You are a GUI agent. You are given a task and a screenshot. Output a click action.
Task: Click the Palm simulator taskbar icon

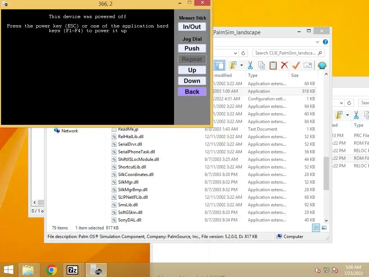coord(96,270)
